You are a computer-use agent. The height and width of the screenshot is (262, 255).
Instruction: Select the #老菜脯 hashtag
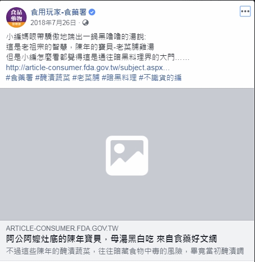[86, 78]
